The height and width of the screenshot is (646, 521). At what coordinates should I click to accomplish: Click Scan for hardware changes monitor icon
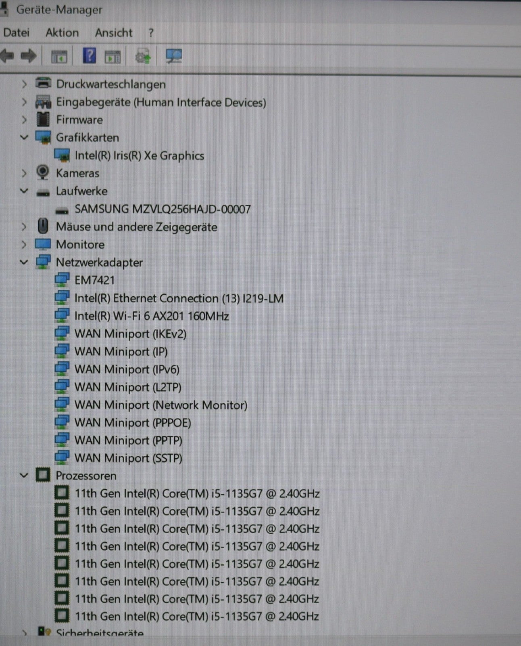click(174, 56)
